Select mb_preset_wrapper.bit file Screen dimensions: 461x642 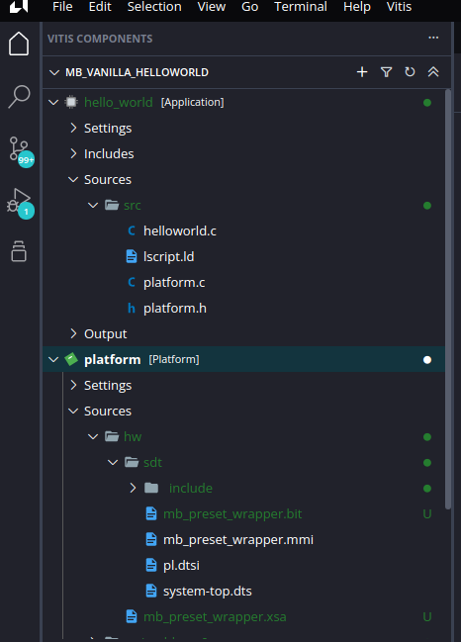(x=232, y=513)
